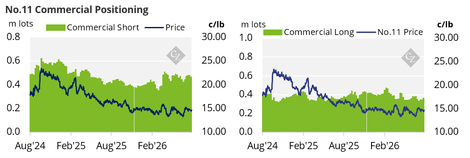Click the Price legend line marker
Screen dimensions: 470x158
click(x=155, y=28)
